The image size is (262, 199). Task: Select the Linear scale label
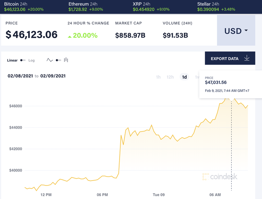tap(12, 60)
